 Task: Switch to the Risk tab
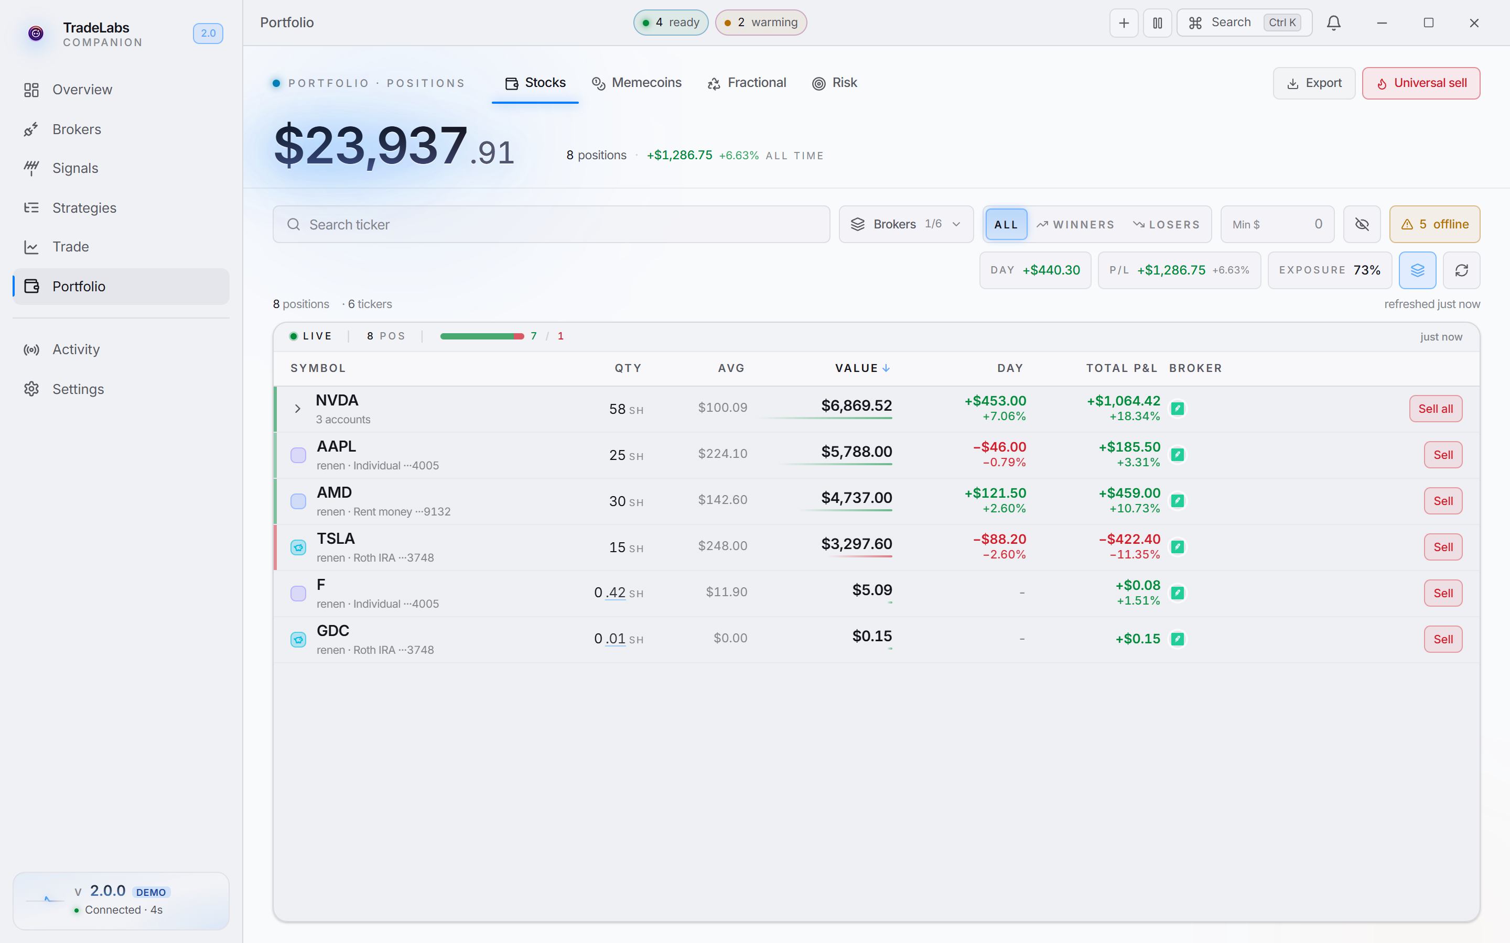(x=835, y=83)
